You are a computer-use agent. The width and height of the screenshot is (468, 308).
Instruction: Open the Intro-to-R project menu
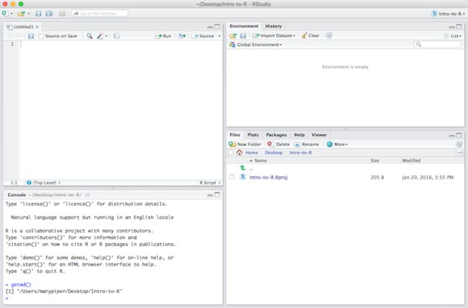click(x=448, y=14)
